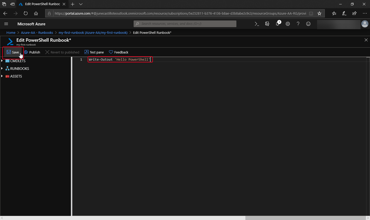Select the Directory and subscription filter icon
The width and height of the screenshot is (370, 220).
267,24
